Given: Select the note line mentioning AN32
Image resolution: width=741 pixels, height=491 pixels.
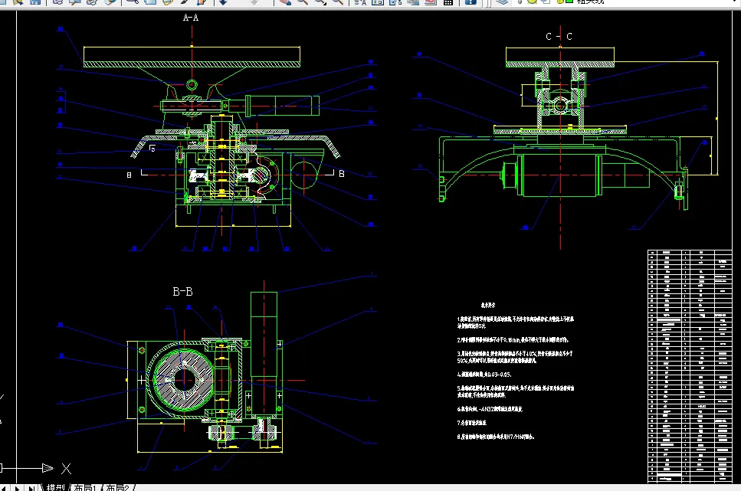Looking at the screenshot, I should [x=490, y=409].
